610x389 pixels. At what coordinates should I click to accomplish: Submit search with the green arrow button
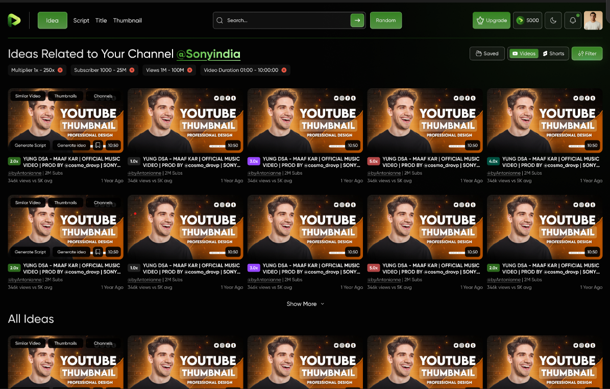click(357, 20)
